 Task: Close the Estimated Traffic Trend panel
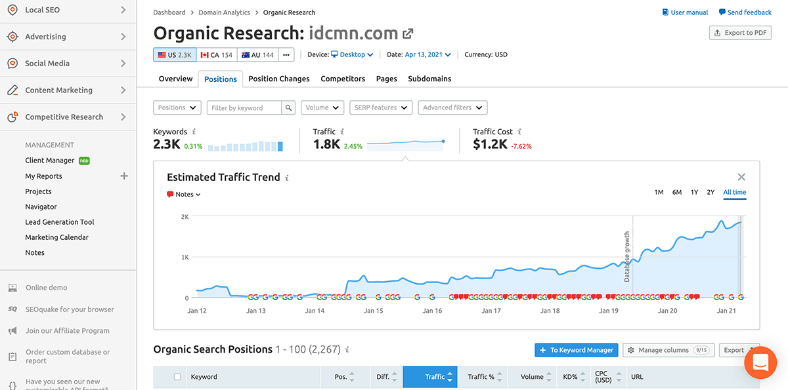click(x=741, y=177)
